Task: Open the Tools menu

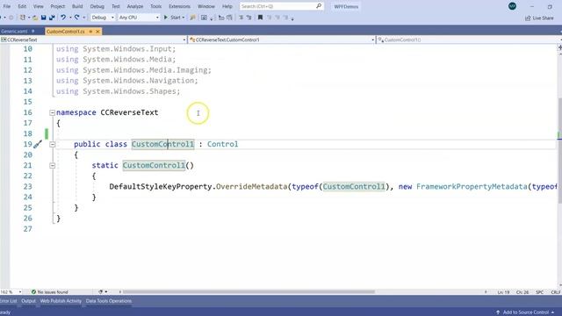Action: point(155,6)
